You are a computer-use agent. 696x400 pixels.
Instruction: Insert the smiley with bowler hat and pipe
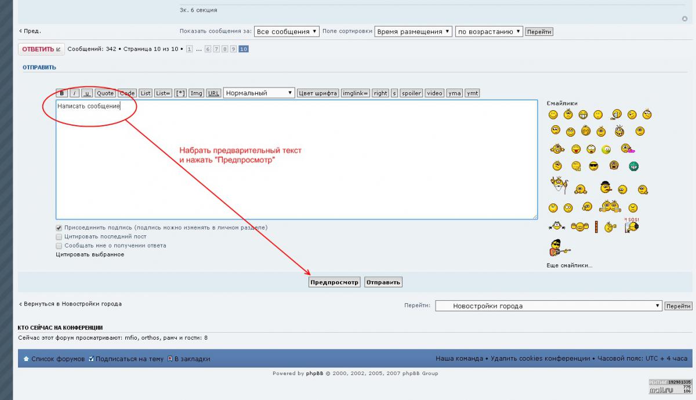tap(606, 187)
